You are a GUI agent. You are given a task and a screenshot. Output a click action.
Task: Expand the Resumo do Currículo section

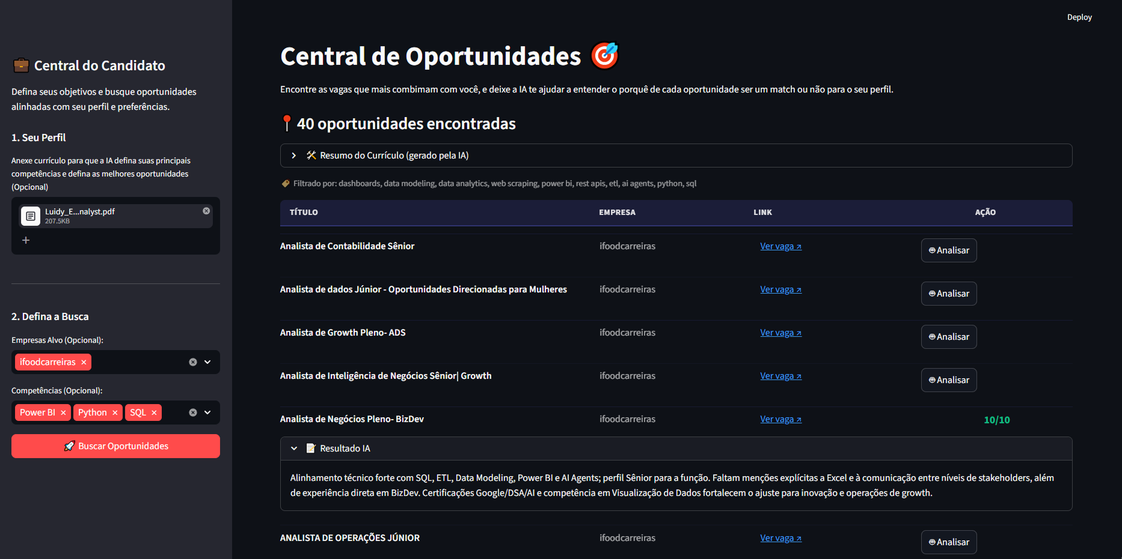point(294,155)
